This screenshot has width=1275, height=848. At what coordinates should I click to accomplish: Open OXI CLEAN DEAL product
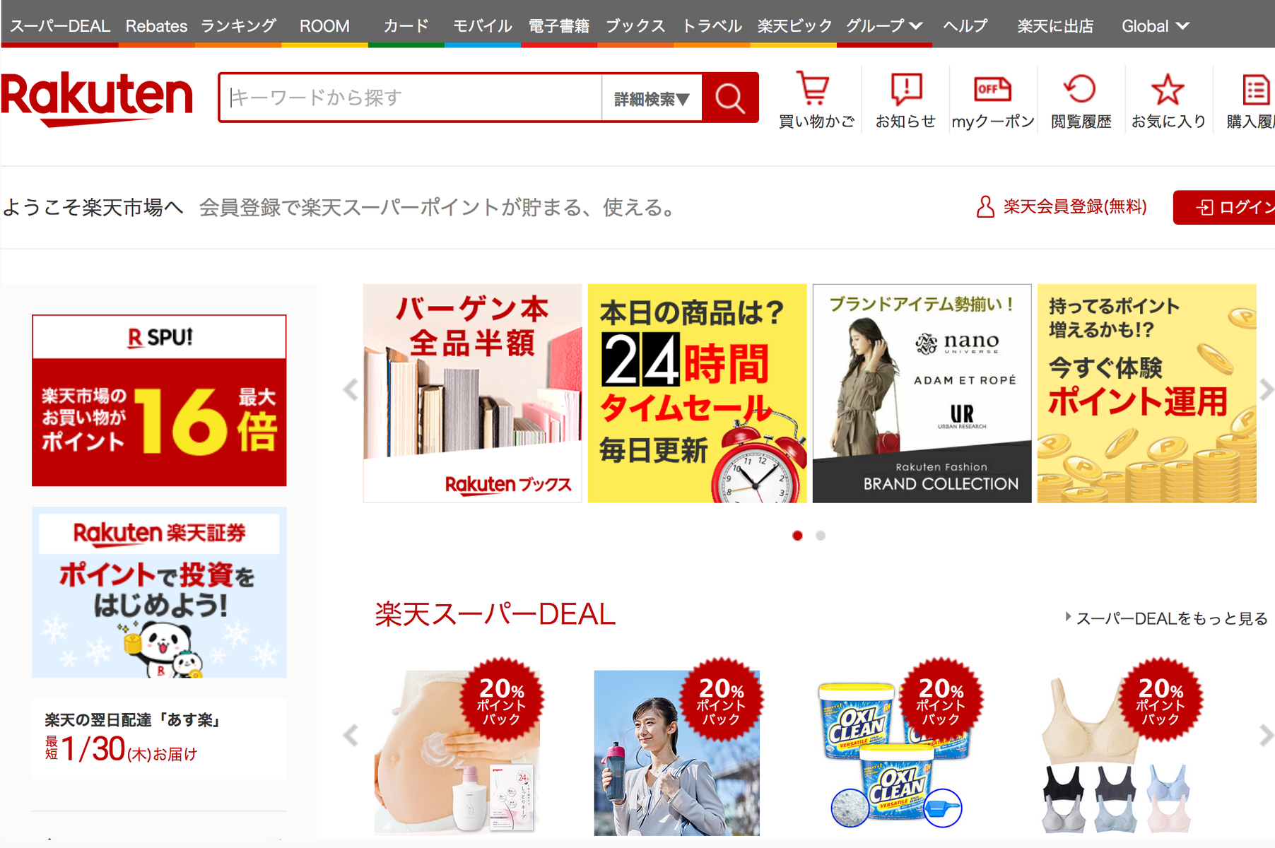coord(897,753)
